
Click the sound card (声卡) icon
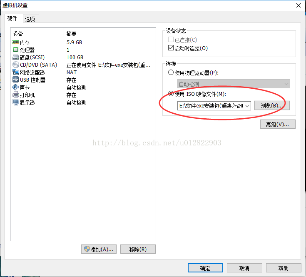pyautogui.click(x=16, y=87)
